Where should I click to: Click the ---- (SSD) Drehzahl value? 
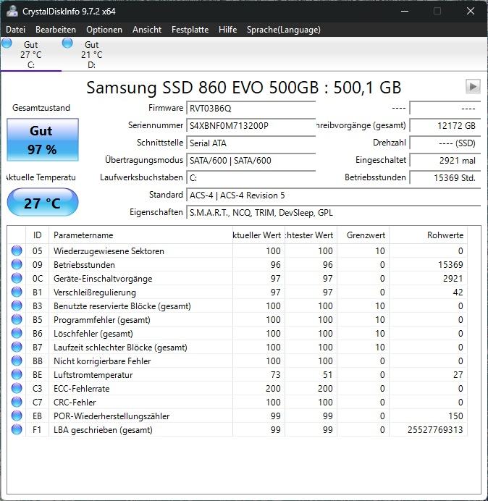(x=445, y=143)
